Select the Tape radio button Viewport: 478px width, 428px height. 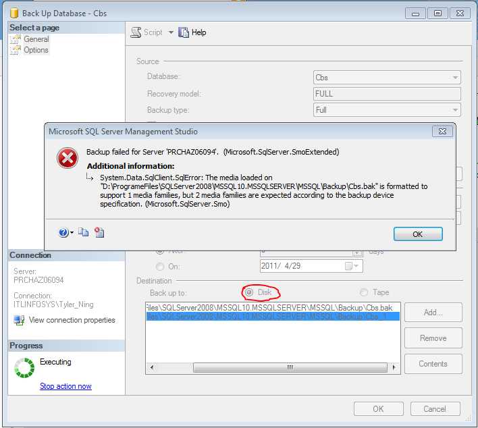click(364, 293)
